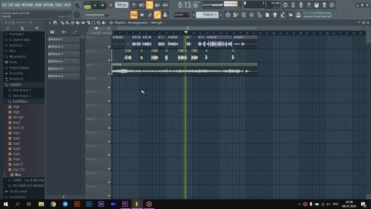Viewport: 371px width, 209px height.
Task: Toggle mute dot on Track 1
Action: (x=109, y=46)
